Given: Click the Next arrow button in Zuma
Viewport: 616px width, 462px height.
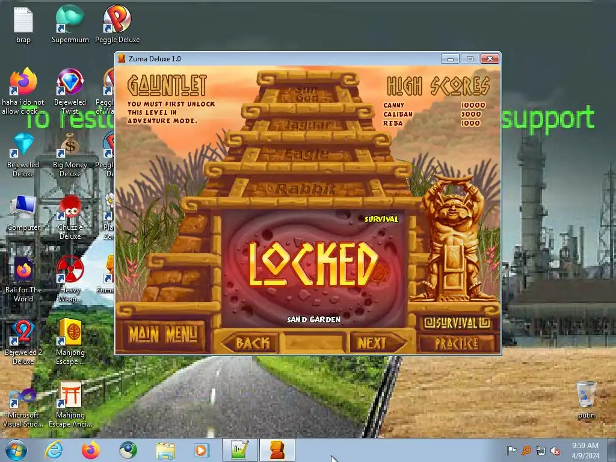Looking at the screenshot, I should click(378, 343).
